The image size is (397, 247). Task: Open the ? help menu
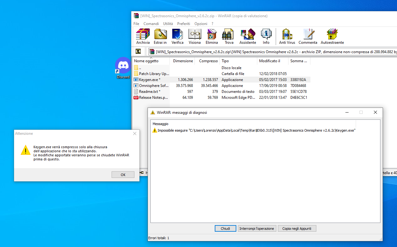click(213, 24)
